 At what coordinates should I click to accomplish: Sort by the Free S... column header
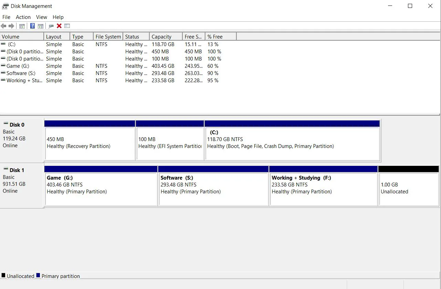point(194,36)
